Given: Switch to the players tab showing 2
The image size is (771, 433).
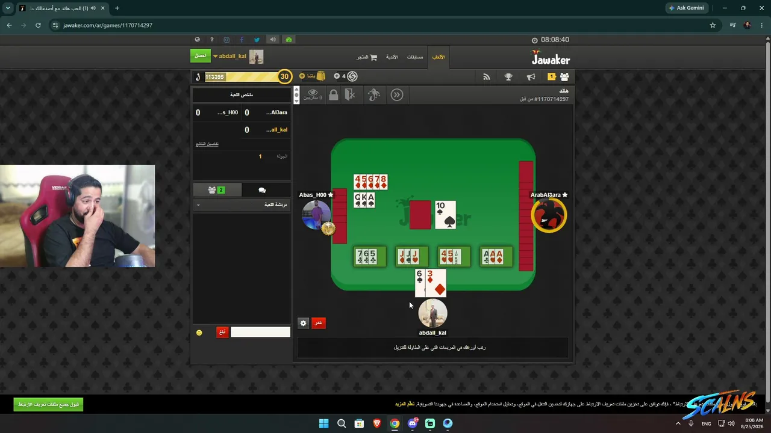Looking at the screenshot, I should coord(217,190).
